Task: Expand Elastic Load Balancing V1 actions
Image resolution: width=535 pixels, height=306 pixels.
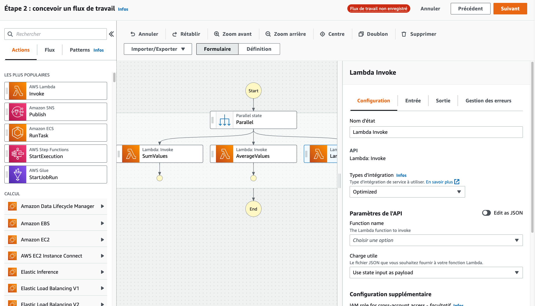Action: (x=102, y=288)
